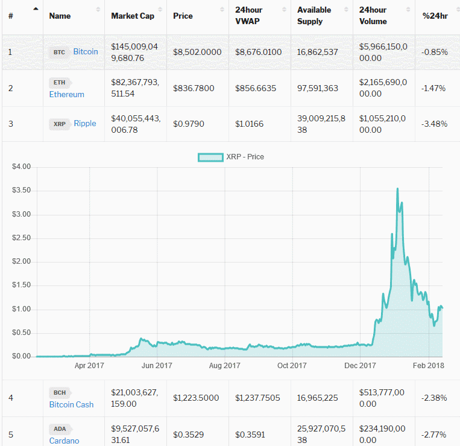
Task: Click Ripple VWAP value $1.0166
Action: 250,124
